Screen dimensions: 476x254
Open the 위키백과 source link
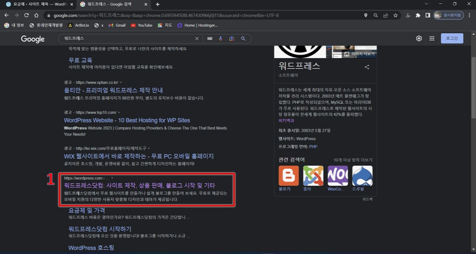tap(286, 121)
